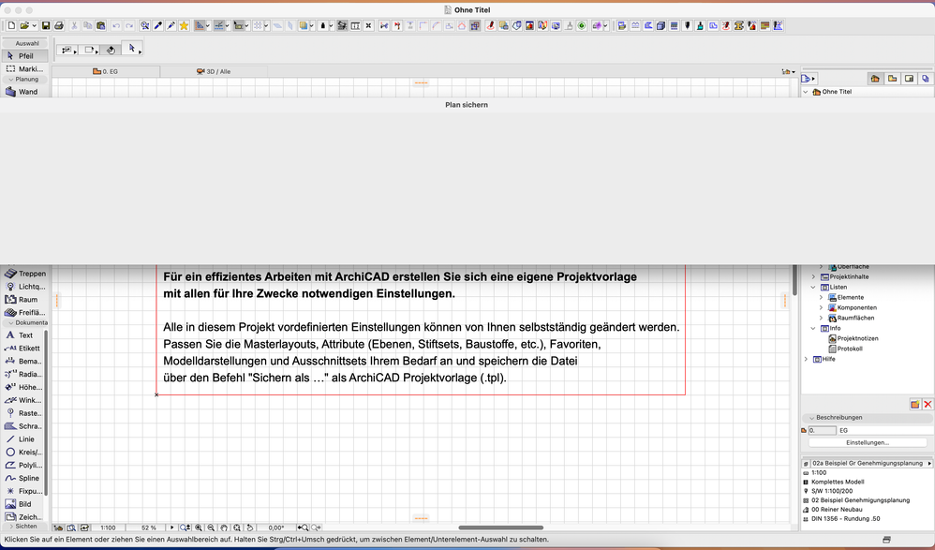Toggle the rotated selection mode button in info box
The image size is (935, 550).
click(x=109, y=50)
